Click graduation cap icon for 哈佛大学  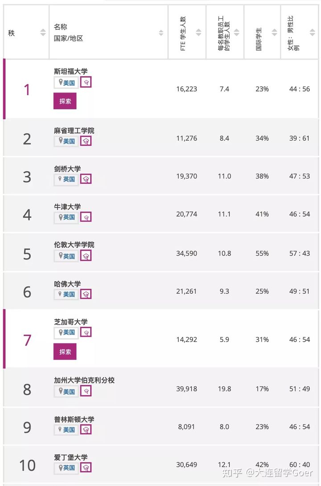86,294
